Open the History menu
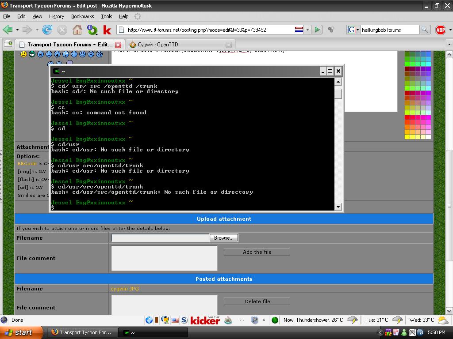Image resolution: width=453 pixels, height=339 pixels. pos(57,16)
